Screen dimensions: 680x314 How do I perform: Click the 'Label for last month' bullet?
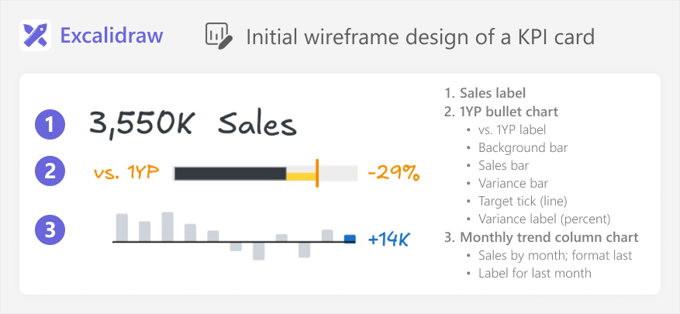[x=535, y=273]
